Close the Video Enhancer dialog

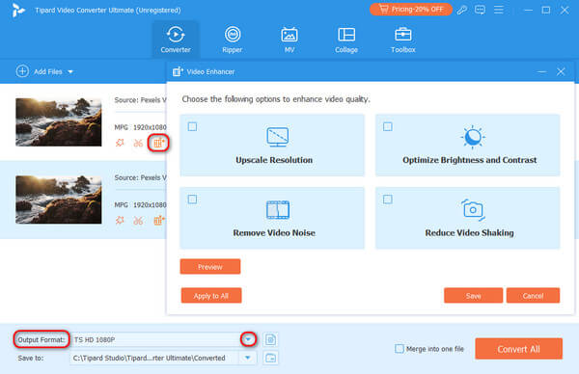point(561,71)
